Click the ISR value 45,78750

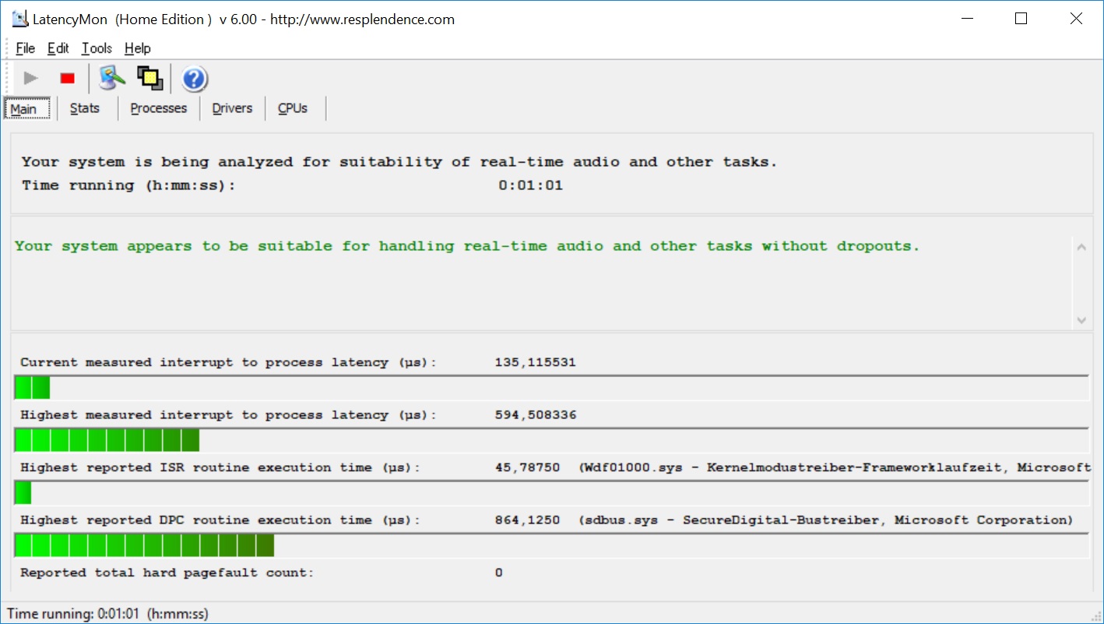click(527, 467)
